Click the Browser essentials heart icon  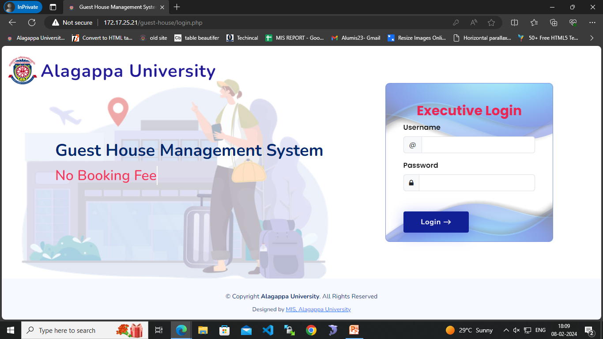tap(573, 23)
